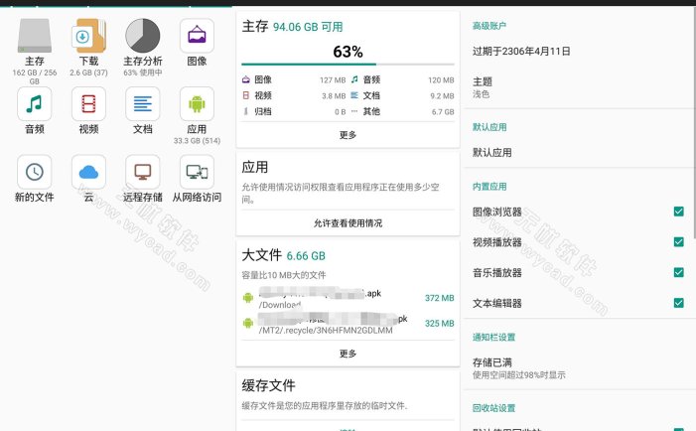Click 6.7 GB value for 其他
The image size is (696, 431).
(x=443, y=111)
